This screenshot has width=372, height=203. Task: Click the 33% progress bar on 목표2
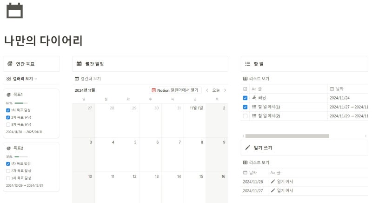[x=21, y=157]
